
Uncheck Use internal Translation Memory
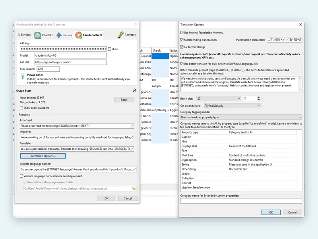click(x=182, y=33)
